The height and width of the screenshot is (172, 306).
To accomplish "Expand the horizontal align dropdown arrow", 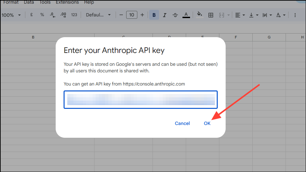I will [x=243, y=15].
